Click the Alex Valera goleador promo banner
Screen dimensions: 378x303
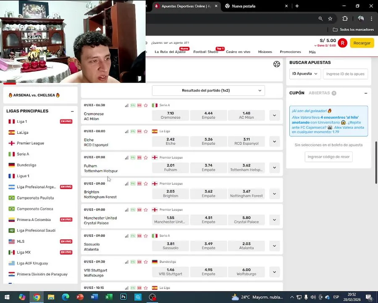(x=328, y=121)
